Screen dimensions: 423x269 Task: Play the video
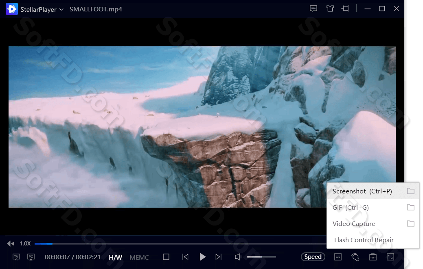[202, 257]
